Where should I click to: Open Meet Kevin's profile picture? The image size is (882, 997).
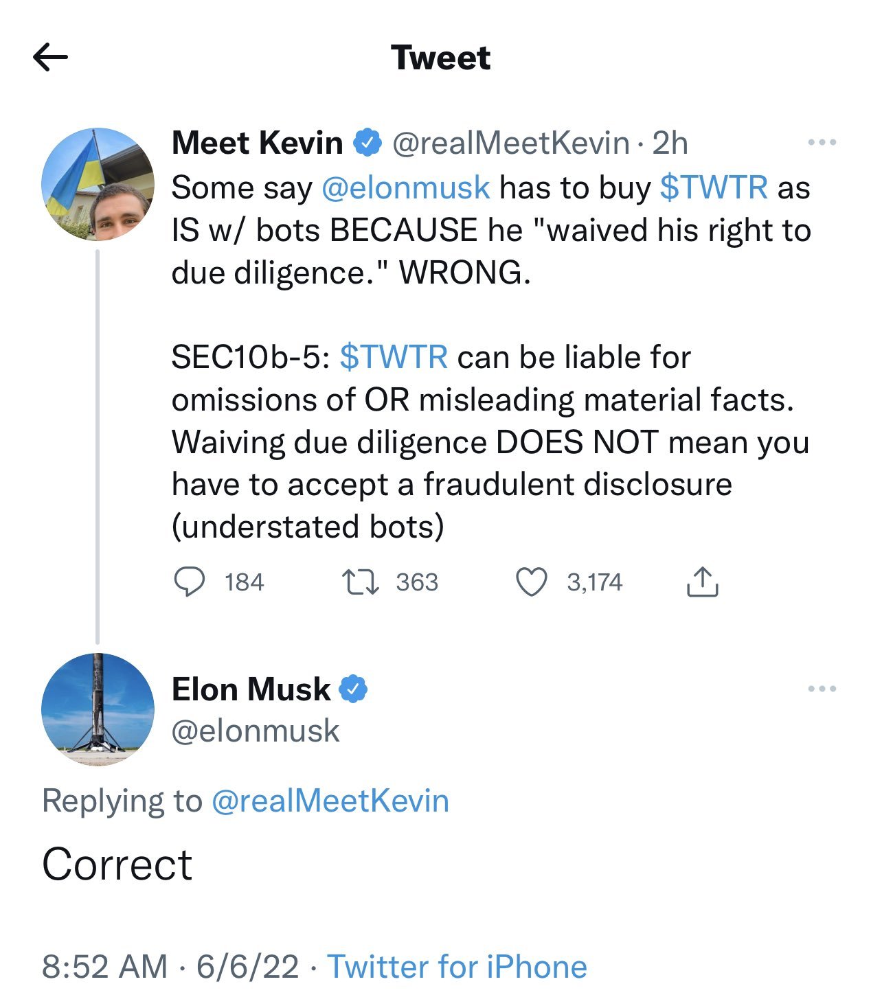98,184
